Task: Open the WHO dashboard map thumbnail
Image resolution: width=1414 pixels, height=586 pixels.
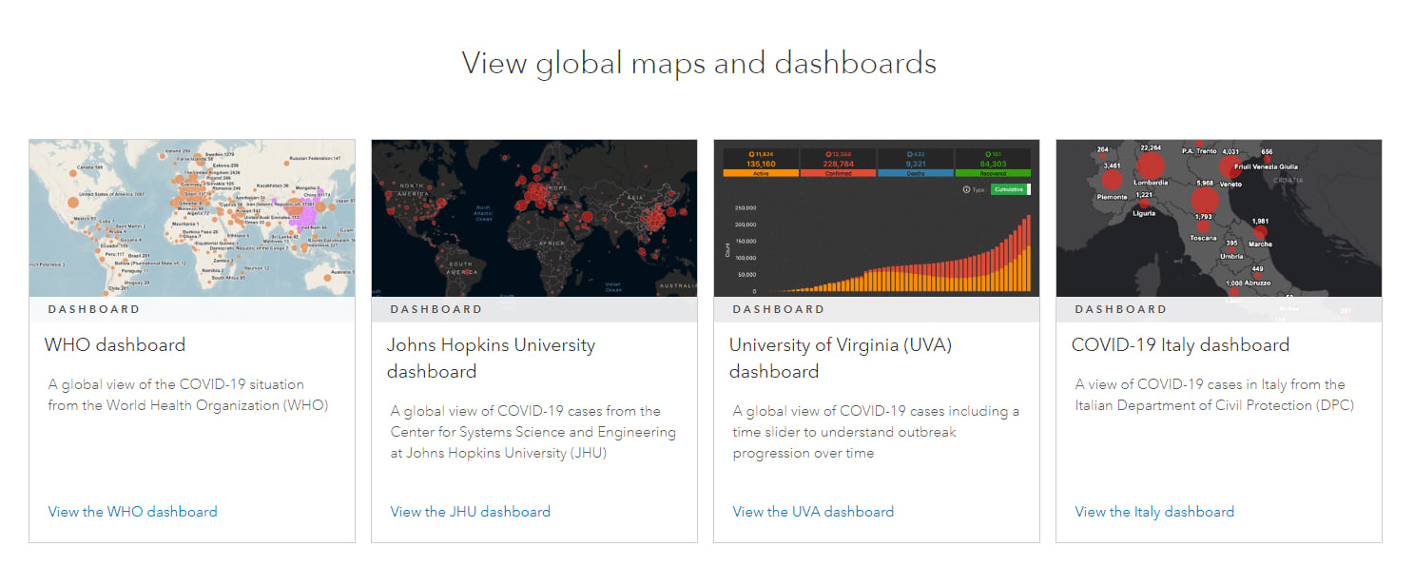Action: pos(192,218)
